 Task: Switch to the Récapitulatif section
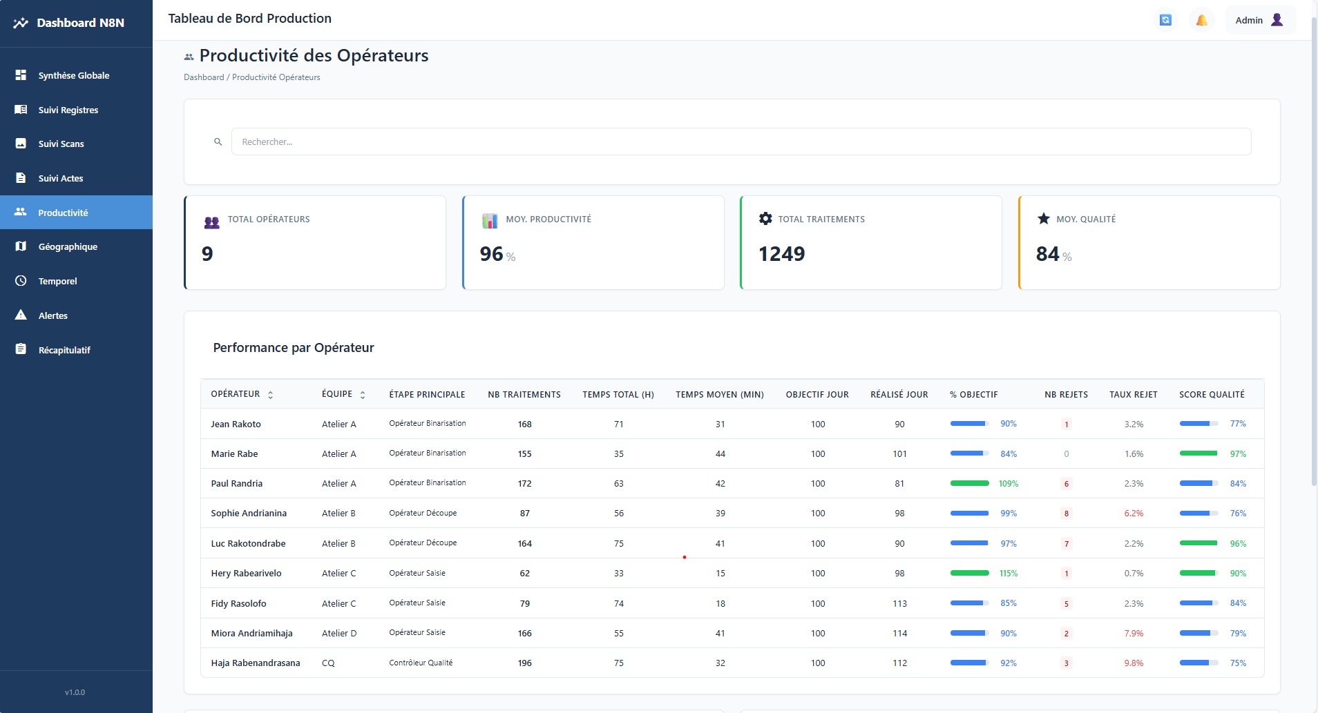pyautogui.click(x=64, y=350)
